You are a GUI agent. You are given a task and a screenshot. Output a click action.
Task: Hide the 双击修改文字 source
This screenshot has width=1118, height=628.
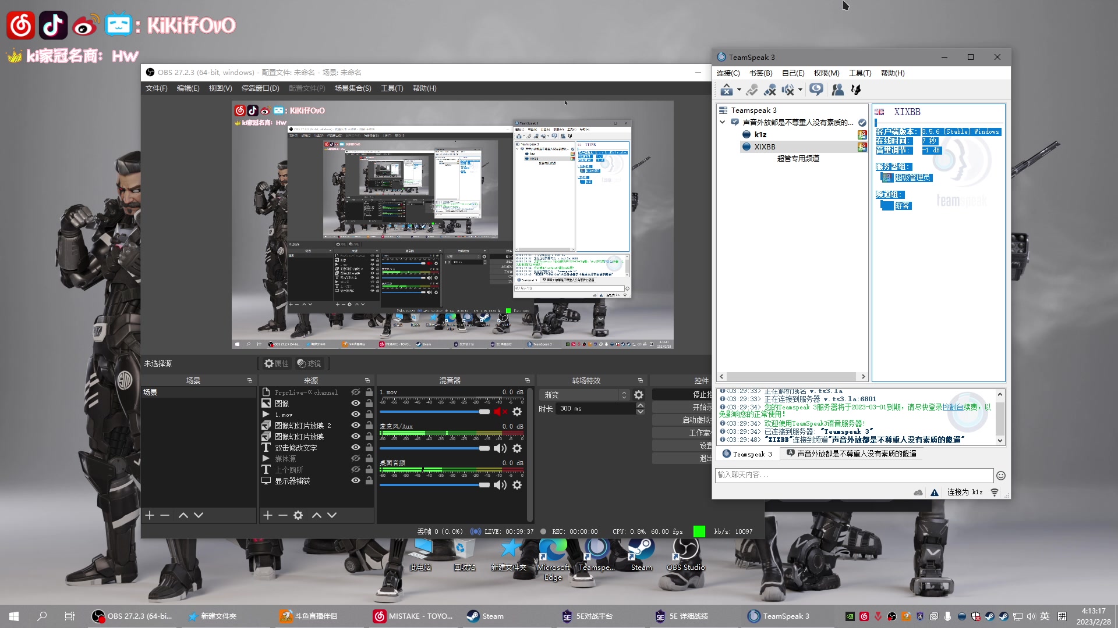tap(356, 448)
